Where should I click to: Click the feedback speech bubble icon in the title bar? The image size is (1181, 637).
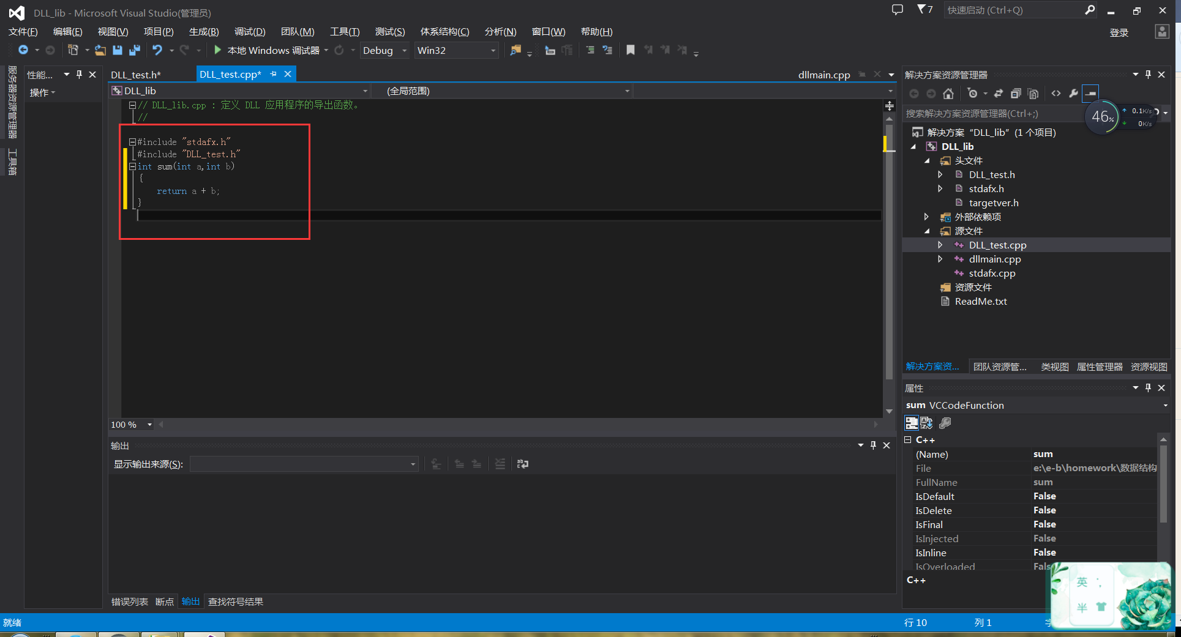point(898,10)
